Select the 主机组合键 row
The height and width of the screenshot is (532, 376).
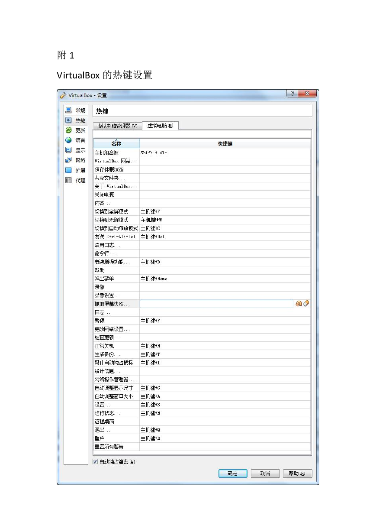click(x=202, y=152)
